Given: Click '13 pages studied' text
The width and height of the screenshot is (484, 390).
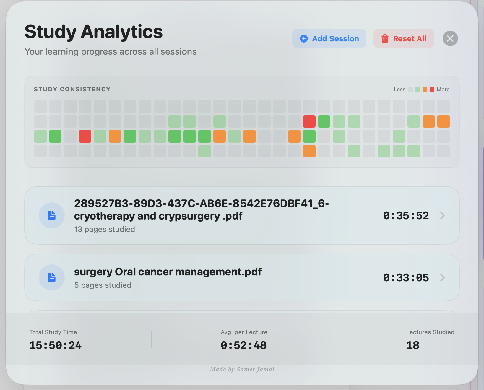Looking at the screenshot, I should click(x=105, y=229).
